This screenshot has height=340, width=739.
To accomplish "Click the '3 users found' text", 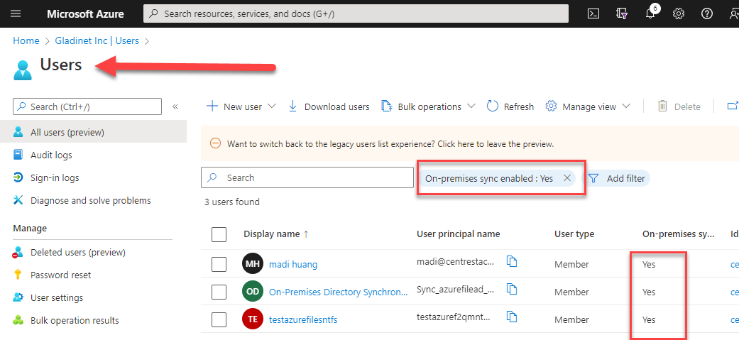I will coord(232,202).
